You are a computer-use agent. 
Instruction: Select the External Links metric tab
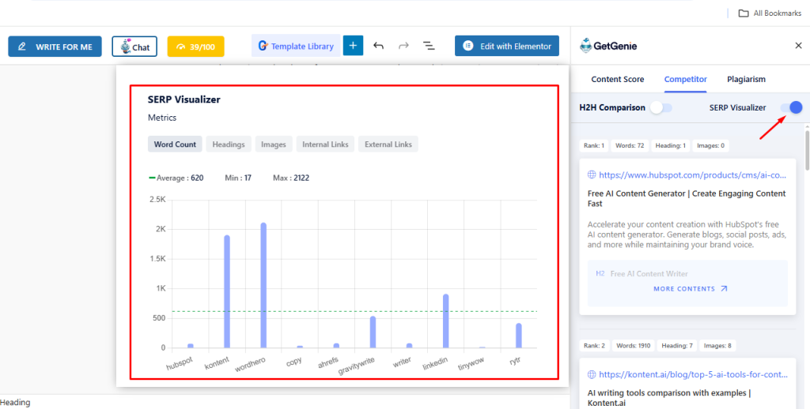coord(388,144)
